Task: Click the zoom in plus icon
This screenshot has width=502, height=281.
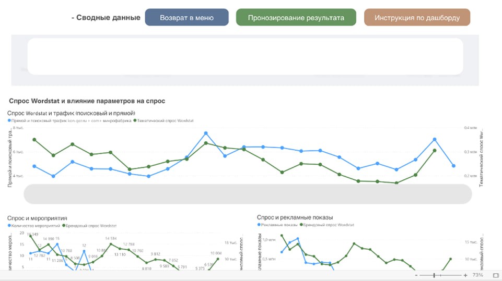Action: coord(465,275)
